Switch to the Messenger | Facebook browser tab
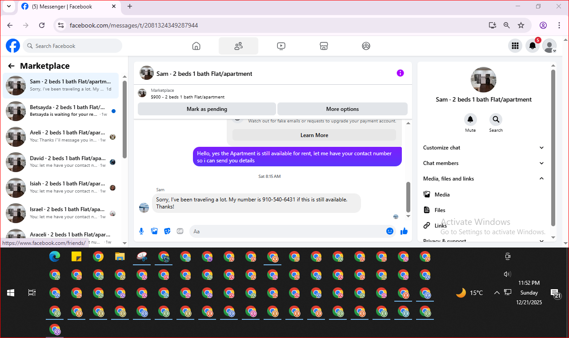This screenshot has height=338, width=569. point(68,7)
